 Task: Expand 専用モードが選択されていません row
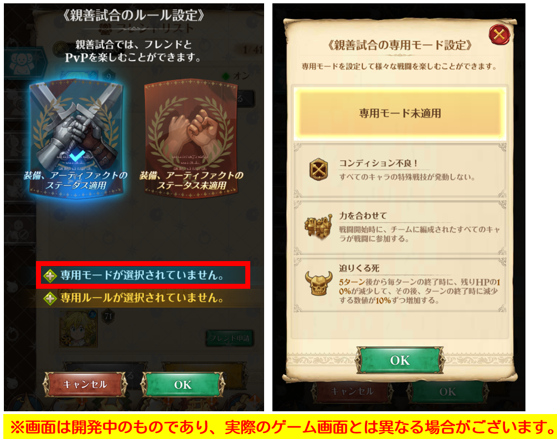click(x=143, y=275)
